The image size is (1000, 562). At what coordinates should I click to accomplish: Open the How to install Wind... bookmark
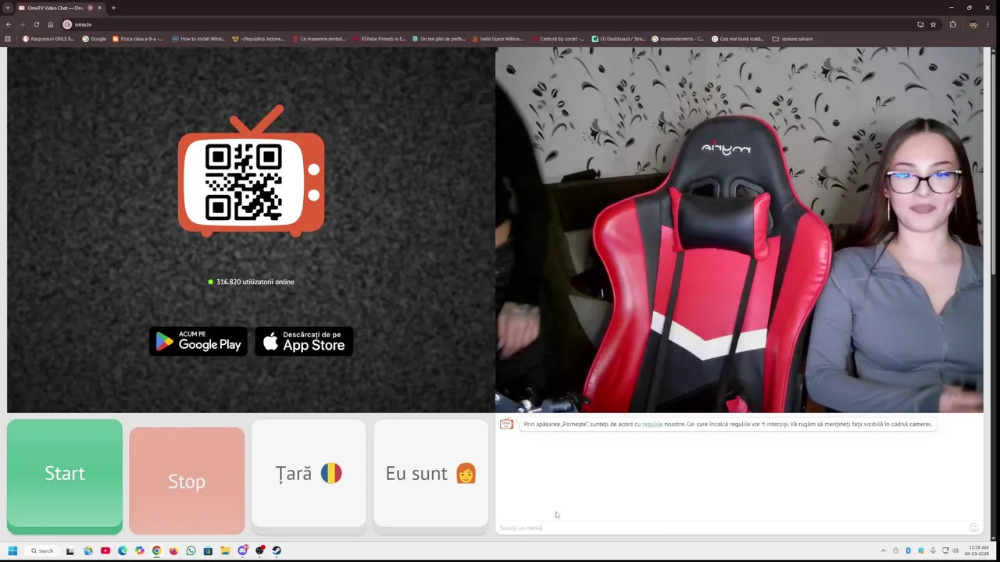[x=198, y=38]
